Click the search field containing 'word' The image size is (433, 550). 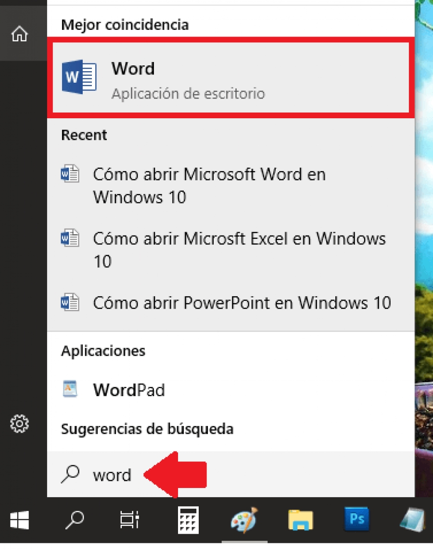[x=231, y=474]
